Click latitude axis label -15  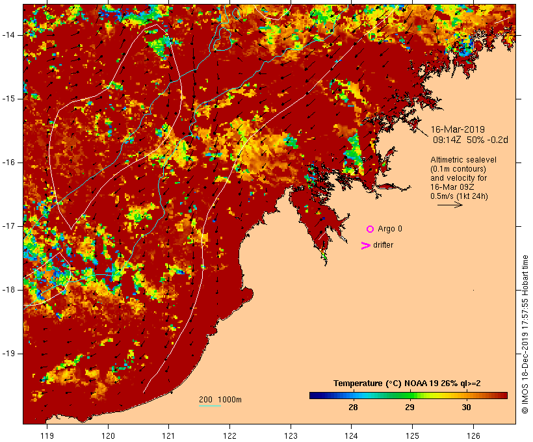[x=8, y=99]
